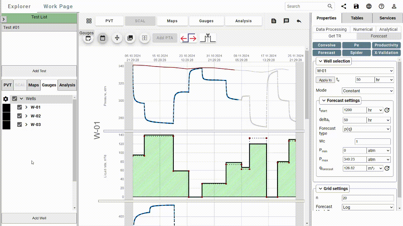The width and height of the screenshot is (403, 226).
Task: Click the Add Test button
Action: pyautogui.click(x=39, y=71)
